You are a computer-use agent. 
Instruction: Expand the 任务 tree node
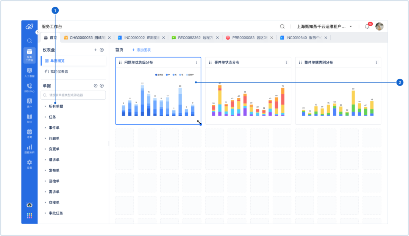click(45, 117)
